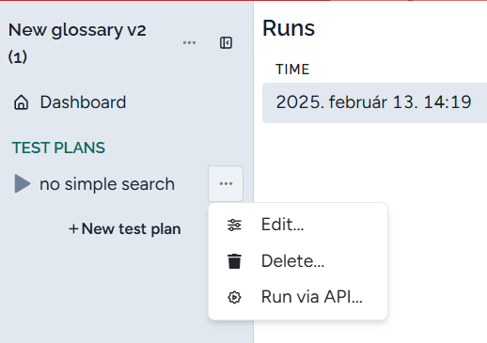487x343 pixels.
Task: Click the plus sign before New test plan
Action: pos(73,229)
